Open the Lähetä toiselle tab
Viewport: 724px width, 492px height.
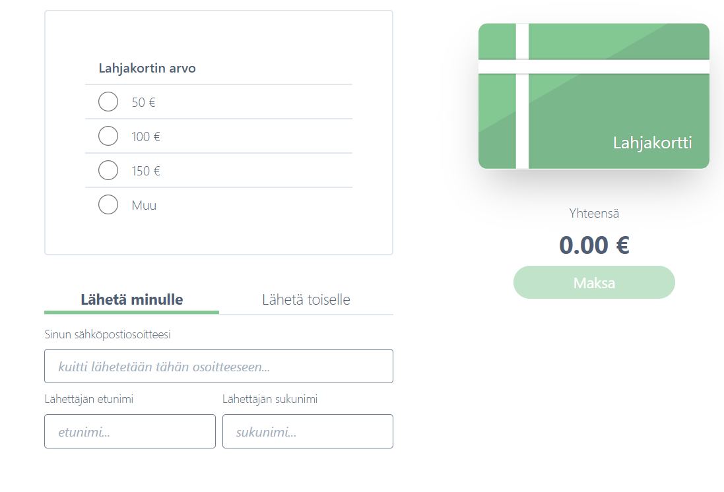[x=306, y=299]
